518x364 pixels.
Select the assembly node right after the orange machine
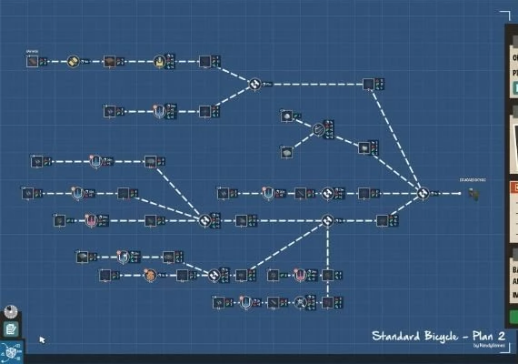[x=214, y=275]
